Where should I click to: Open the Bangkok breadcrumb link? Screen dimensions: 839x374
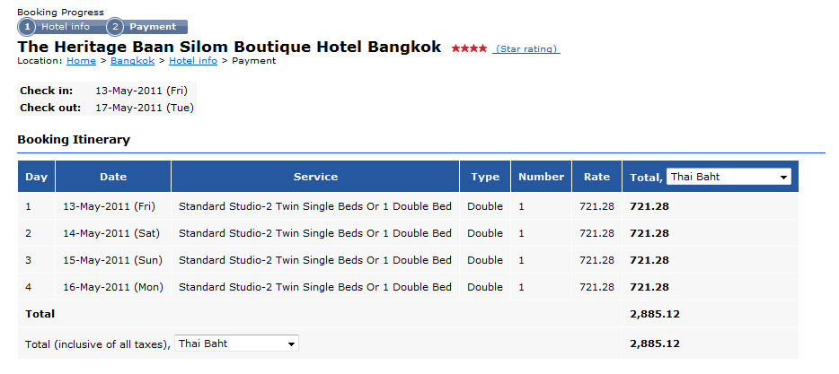pos(133,61)
